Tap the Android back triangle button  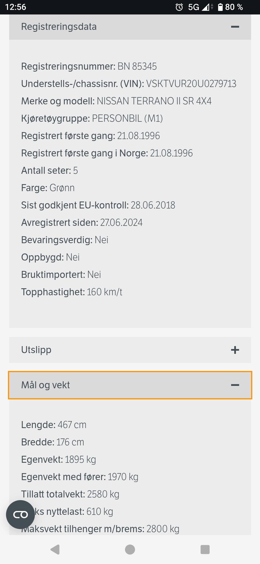coord(55,549)
